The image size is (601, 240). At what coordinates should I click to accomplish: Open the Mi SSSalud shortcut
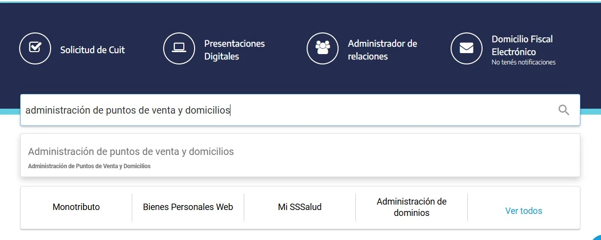coord(300,207)
